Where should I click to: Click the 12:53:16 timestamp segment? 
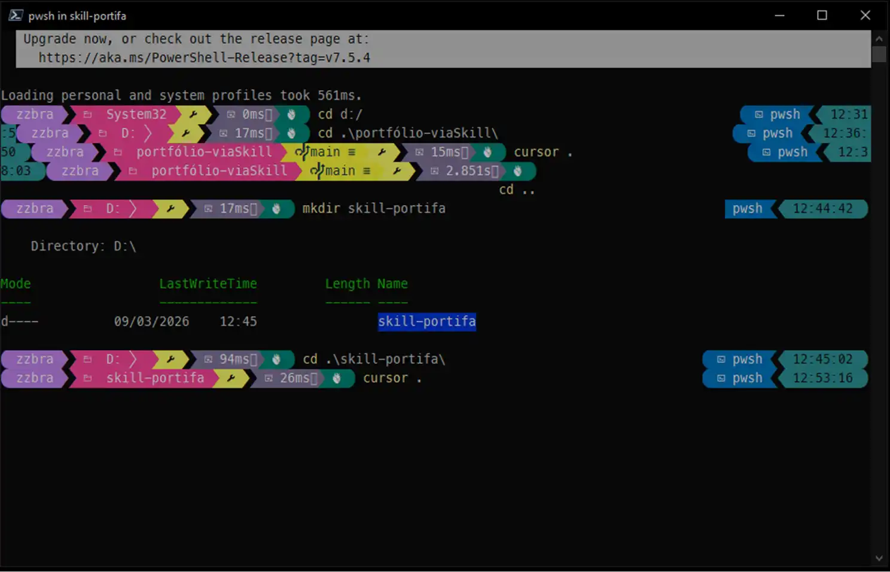[x=822, y=378]
